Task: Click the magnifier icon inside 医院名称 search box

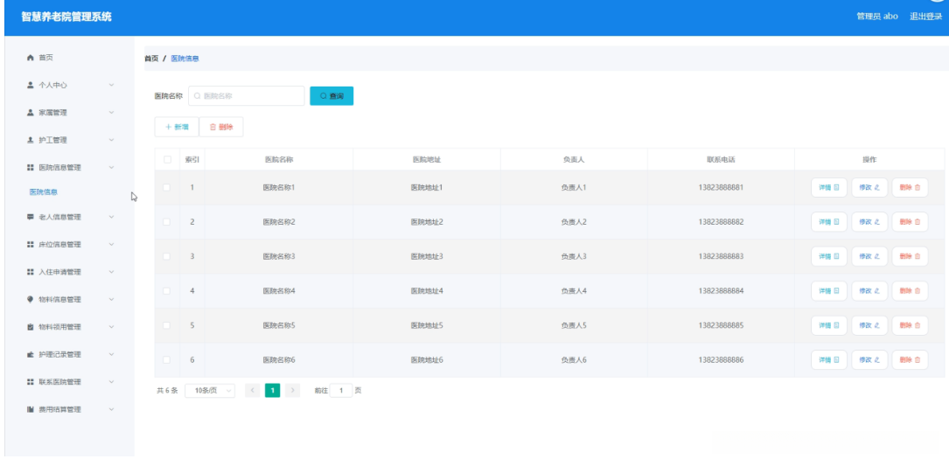Action: tap(198, 95)
